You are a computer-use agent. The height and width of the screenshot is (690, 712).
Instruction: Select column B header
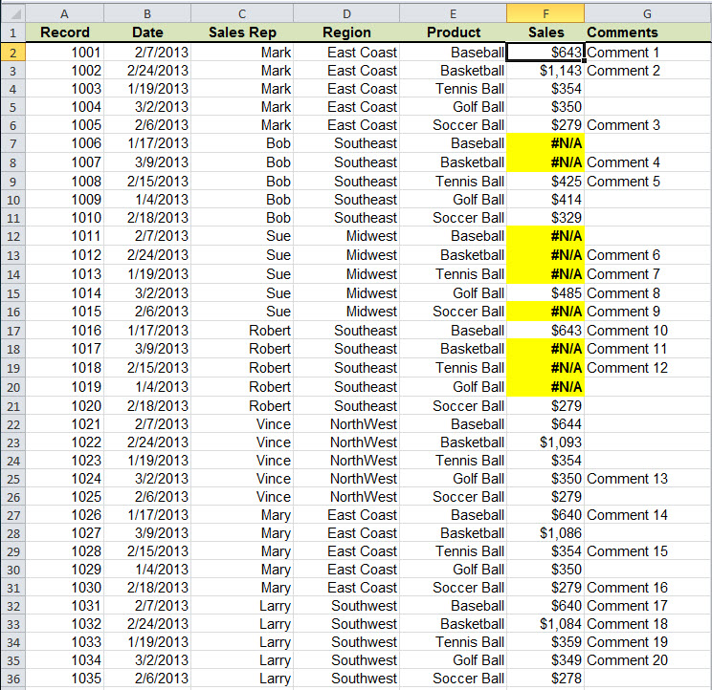(x=147, y=13)
